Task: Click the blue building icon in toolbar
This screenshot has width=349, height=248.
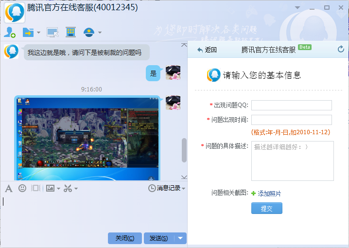Action: pos(70,33)
